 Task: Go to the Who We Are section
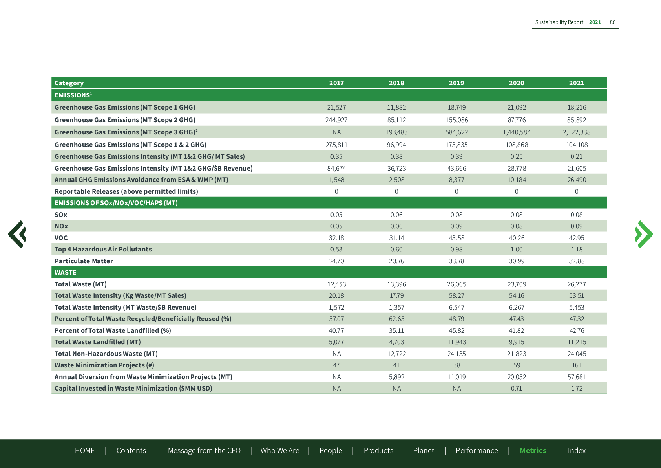(x=280, y=450)
